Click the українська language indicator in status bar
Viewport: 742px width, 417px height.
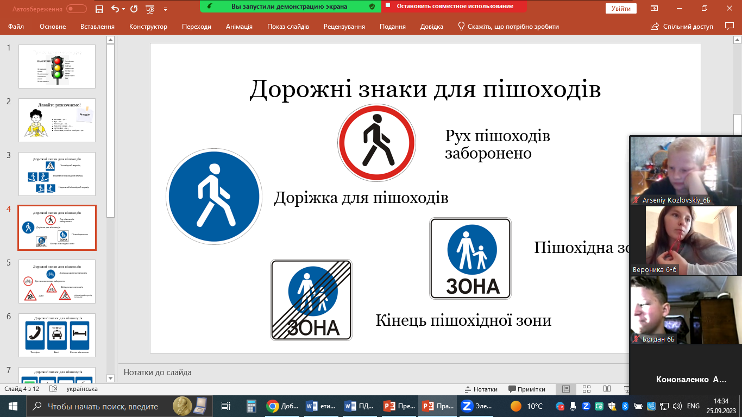tap(81, 389)
